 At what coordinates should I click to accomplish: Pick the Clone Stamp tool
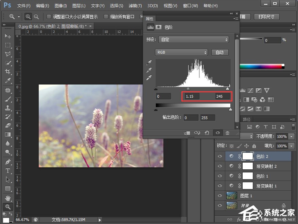point(8,108)
